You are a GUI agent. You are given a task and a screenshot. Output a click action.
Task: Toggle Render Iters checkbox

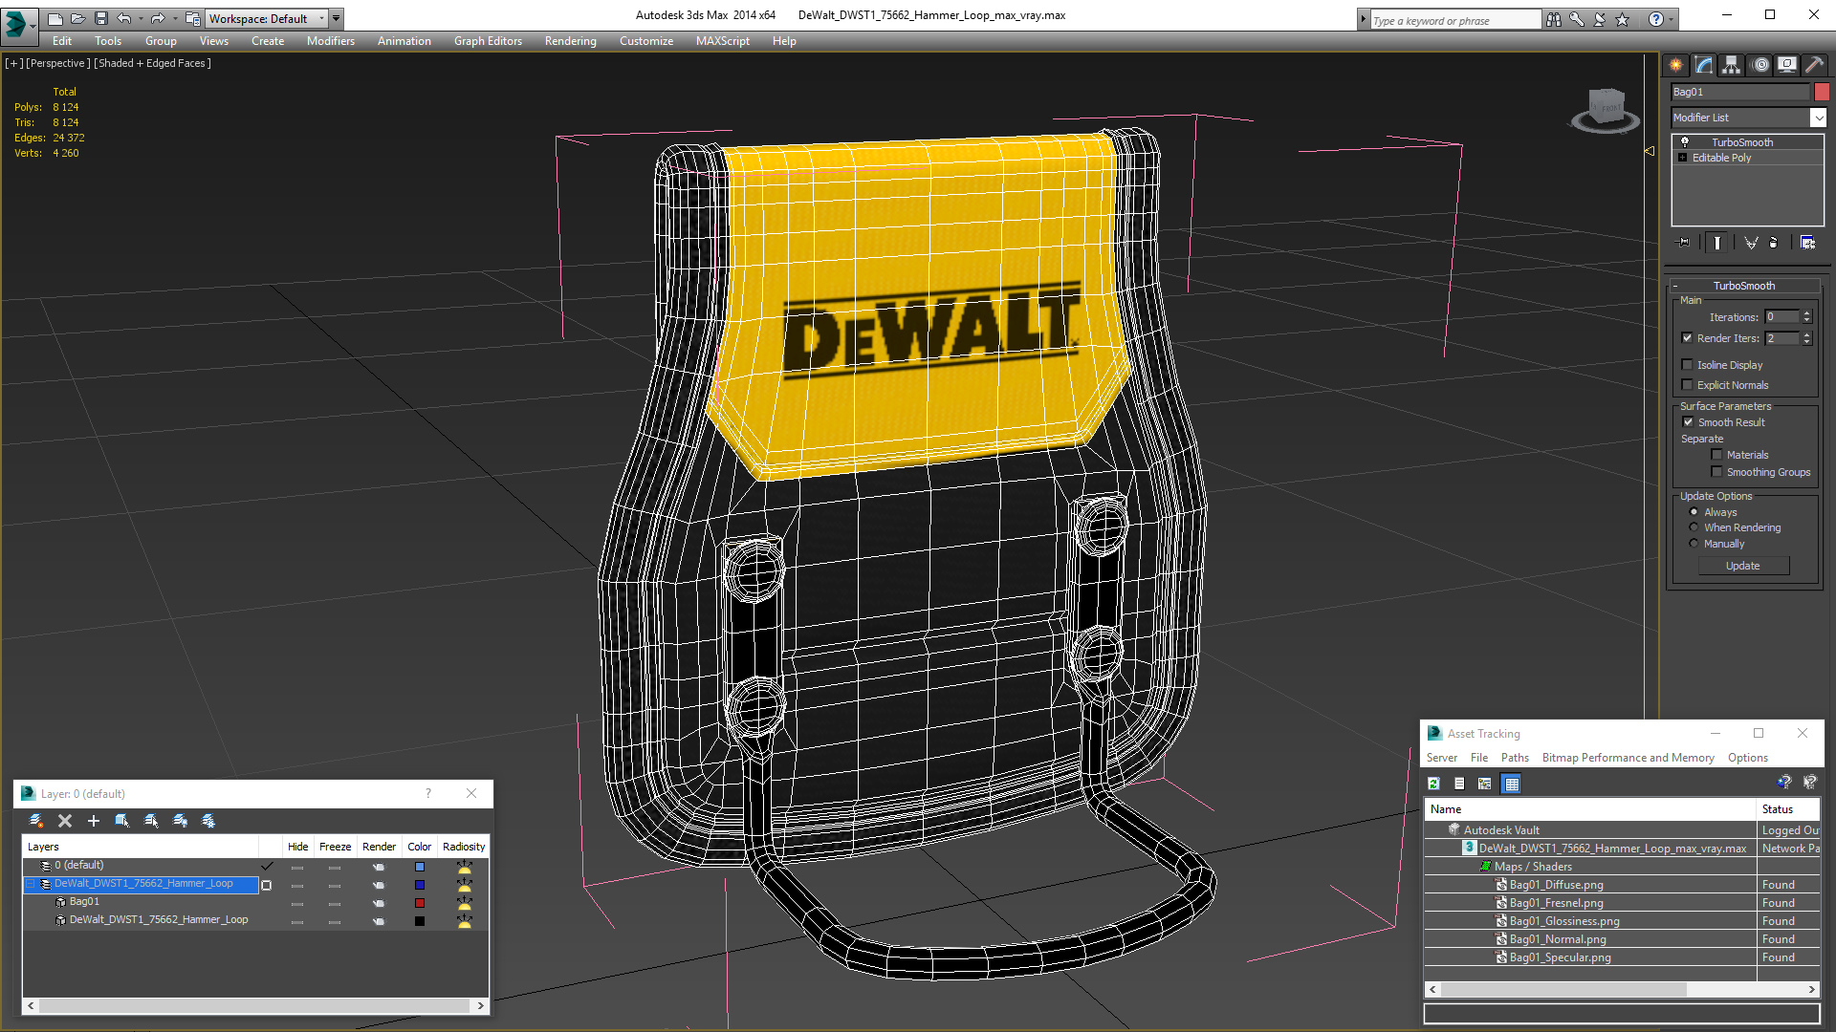click(1688, 338)
